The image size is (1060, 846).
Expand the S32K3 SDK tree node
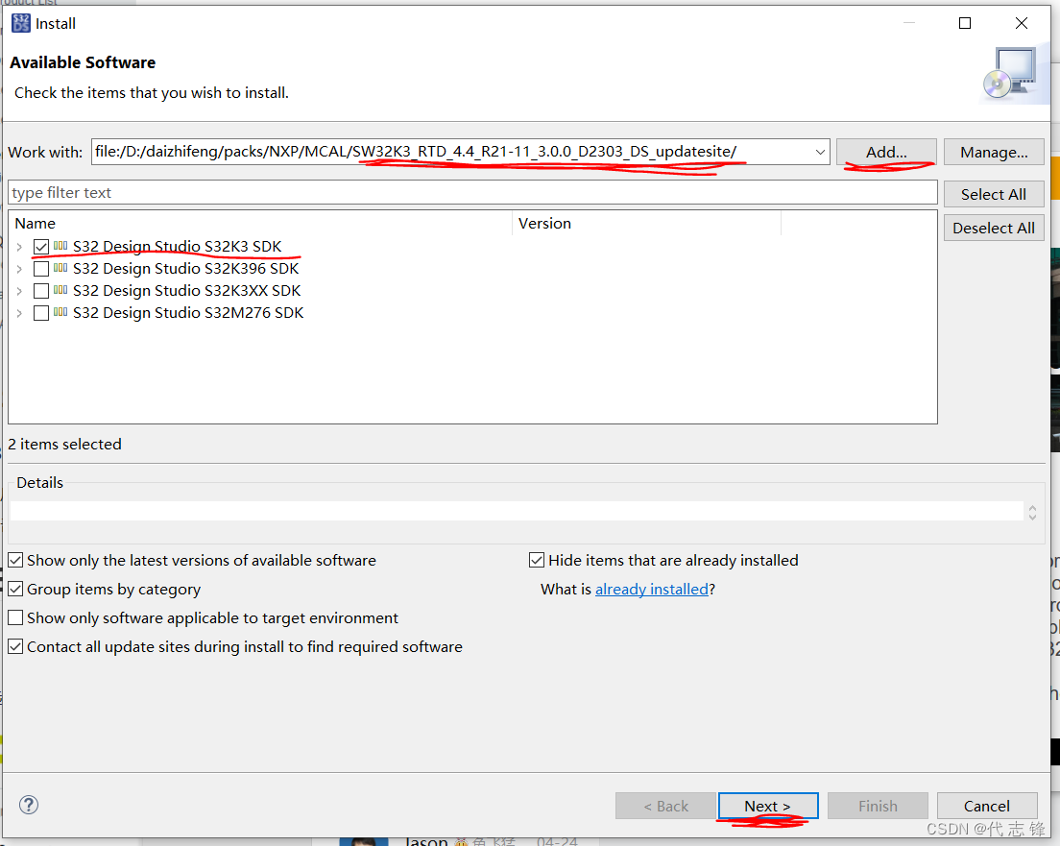pyautogui.click(x=19, y=247)
